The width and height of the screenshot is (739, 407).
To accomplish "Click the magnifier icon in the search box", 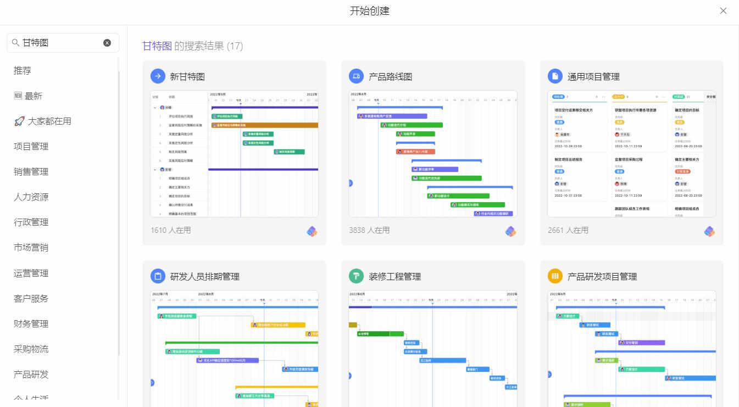I will [17, 42].
